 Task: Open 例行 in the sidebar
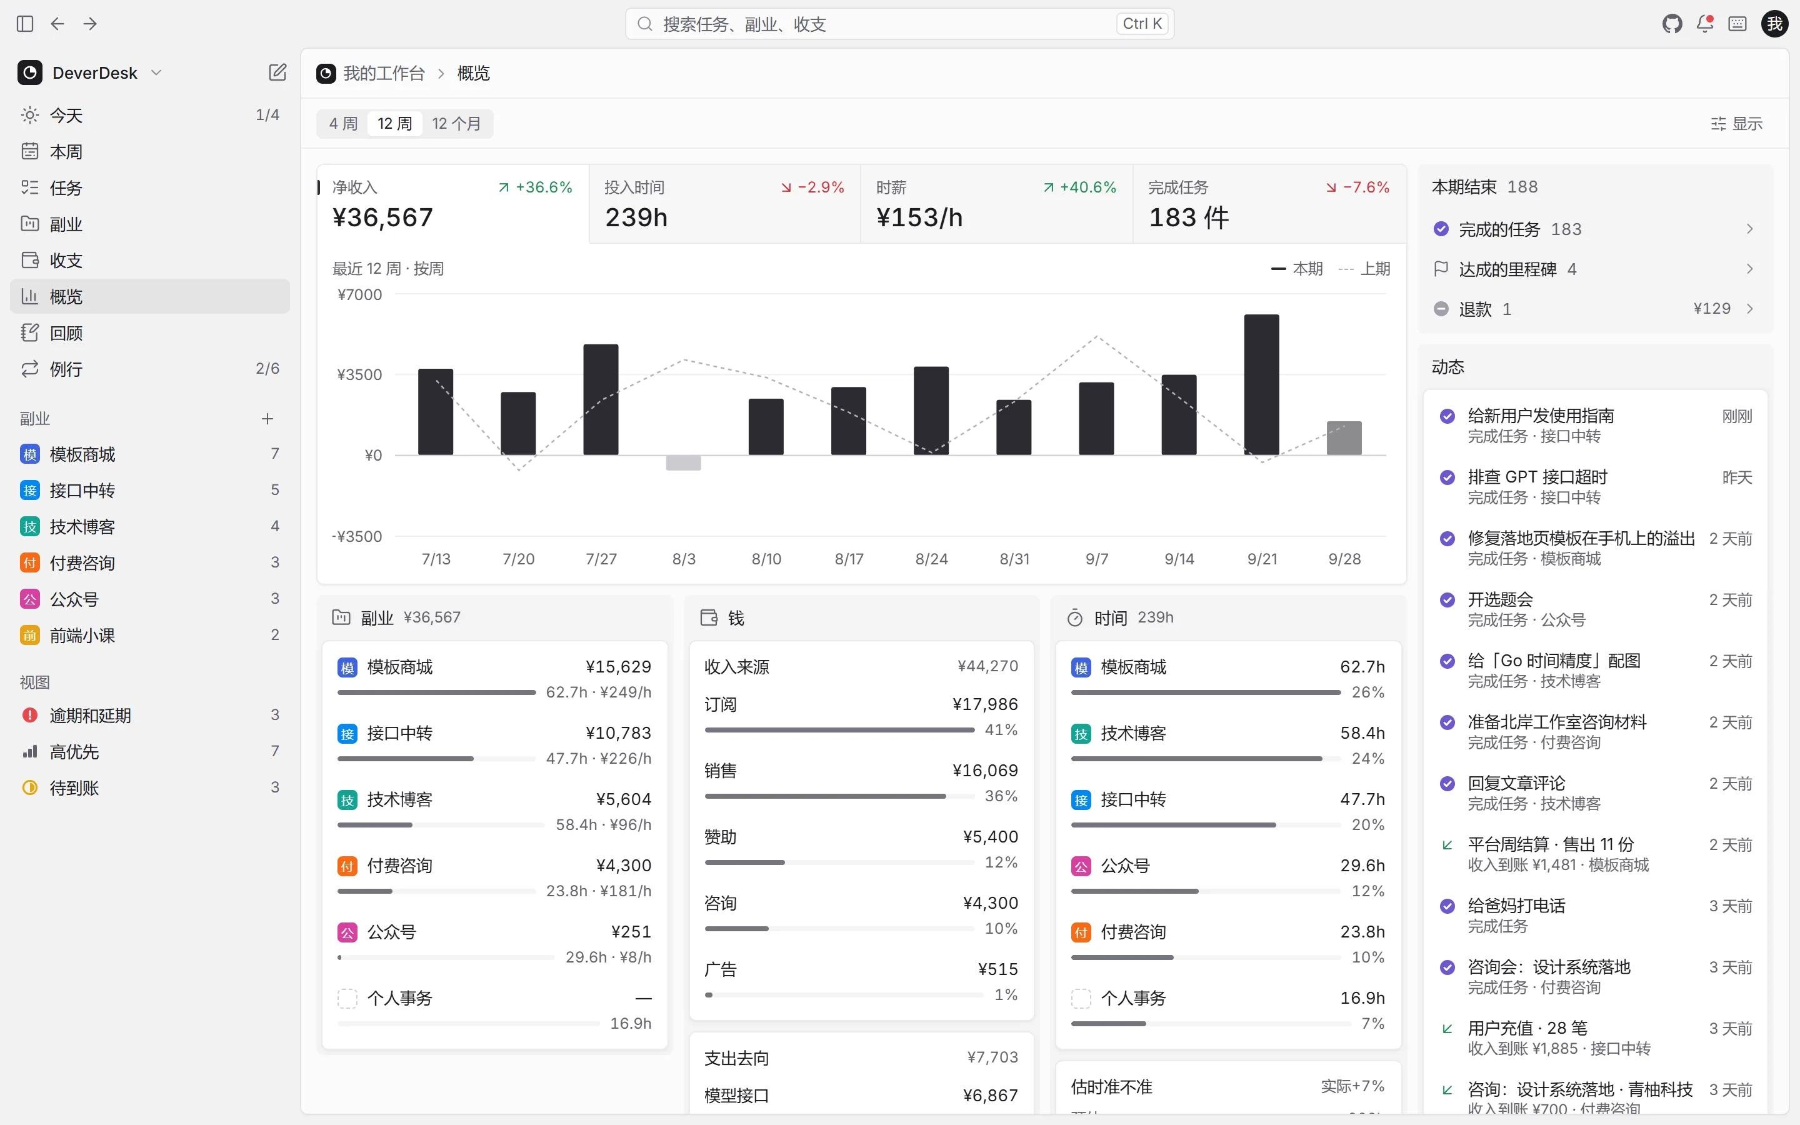[x=149, y=368]
